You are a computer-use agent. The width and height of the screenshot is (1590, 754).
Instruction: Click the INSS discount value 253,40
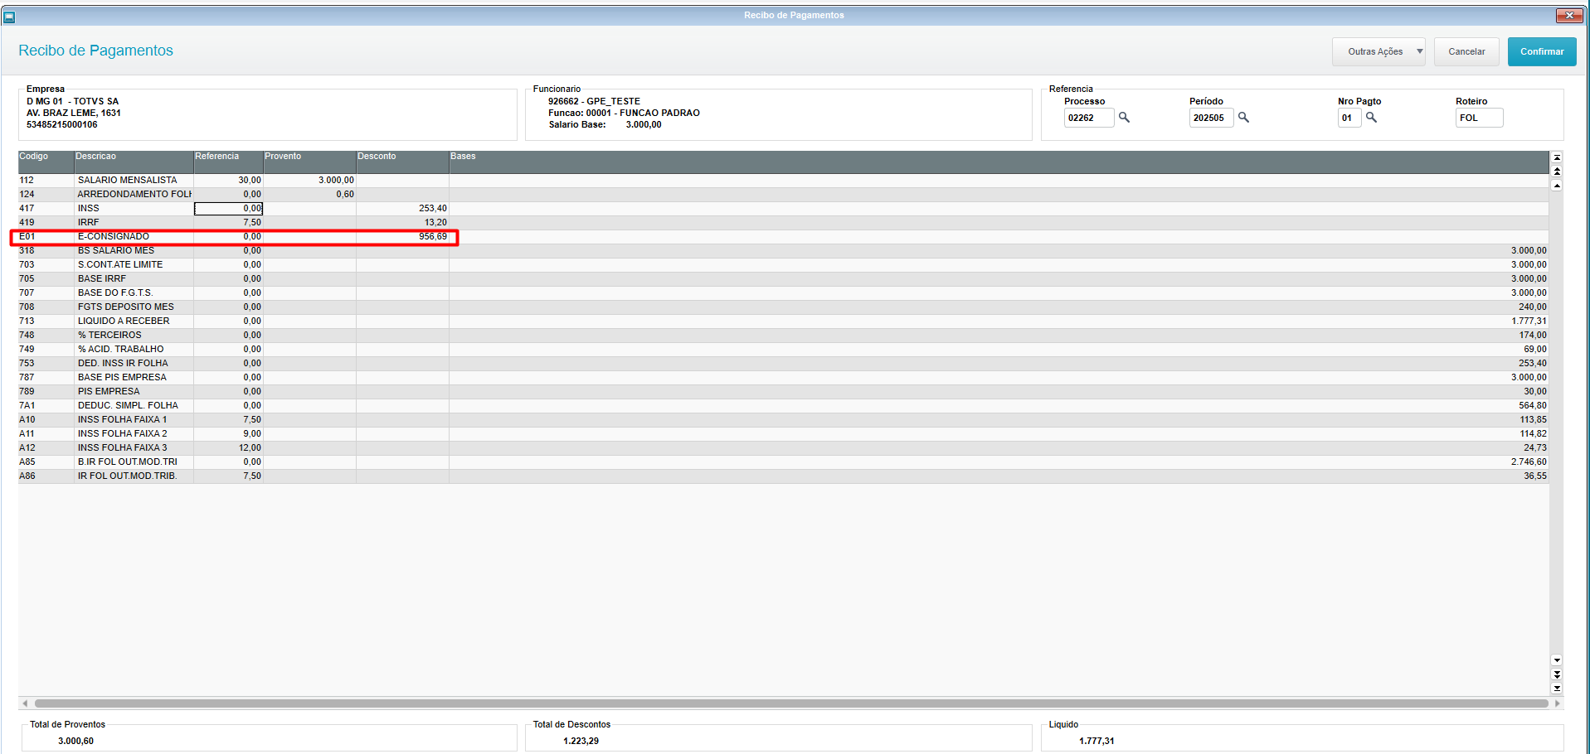click(x=432, y=208)
